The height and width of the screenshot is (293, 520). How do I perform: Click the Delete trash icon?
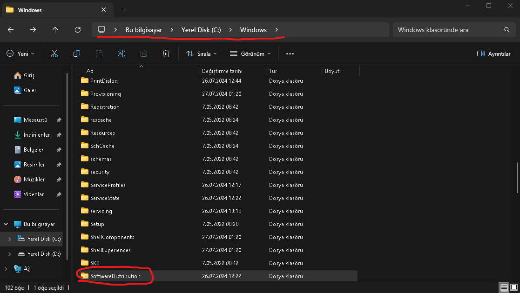click(x=166, y=53)
